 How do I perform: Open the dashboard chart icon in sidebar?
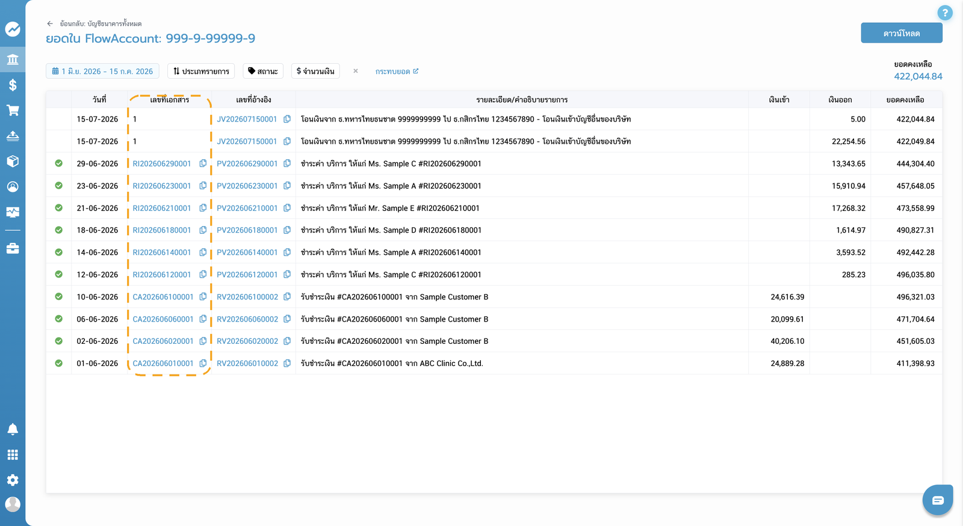[x=13, y=29]
